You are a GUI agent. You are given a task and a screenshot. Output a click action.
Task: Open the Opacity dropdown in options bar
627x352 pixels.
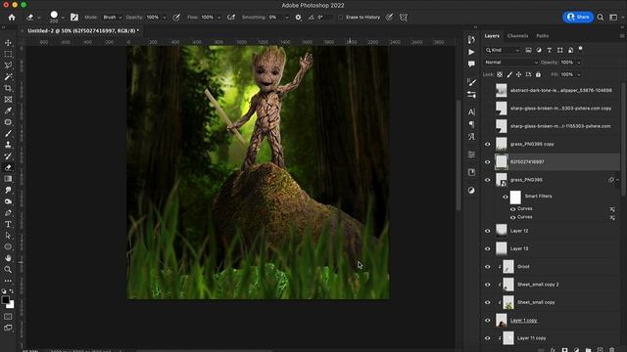164,18
